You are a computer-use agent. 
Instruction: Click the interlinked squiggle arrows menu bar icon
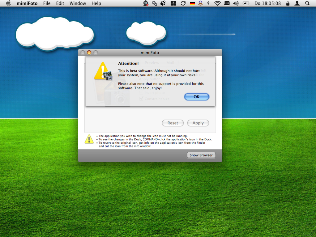(x=155, y=3)
